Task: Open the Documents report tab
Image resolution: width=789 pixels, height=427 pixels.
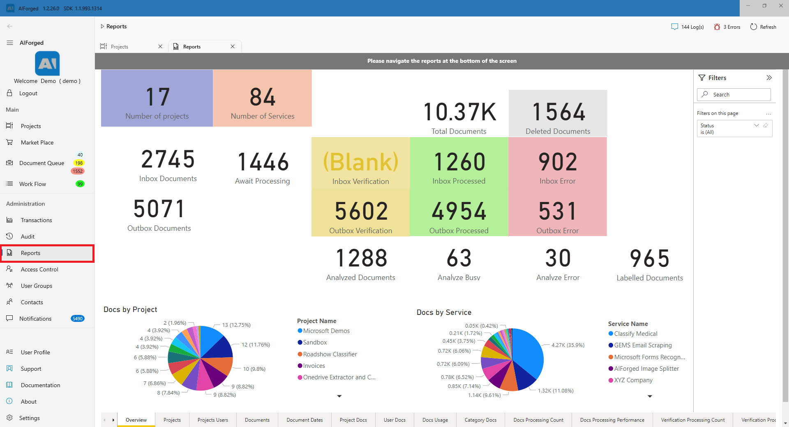Action: 257,420
